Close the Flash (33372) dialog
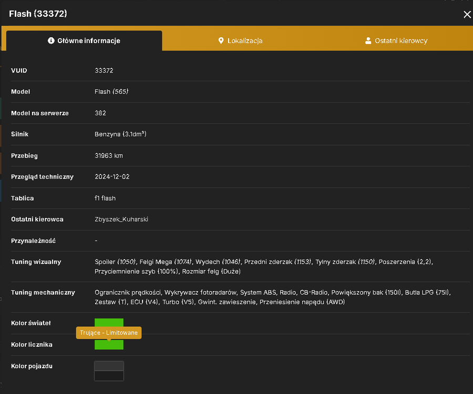This screenshot has width=473, height=394. tap(467, 15)
